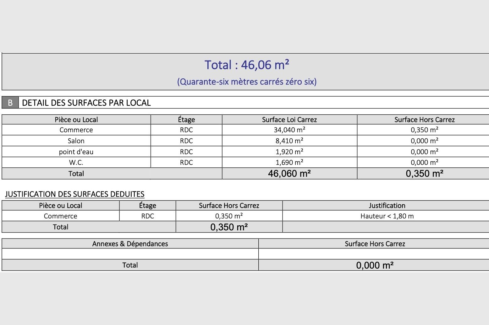Click the Justification column header
The height and width of the screenshot is (325, 489).
387,206
